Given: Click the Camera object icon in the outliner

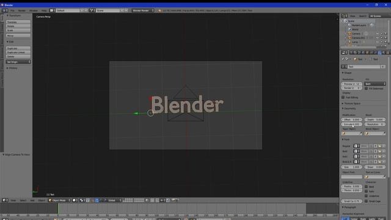Looking at the screenshot, I should coord(349,34).
